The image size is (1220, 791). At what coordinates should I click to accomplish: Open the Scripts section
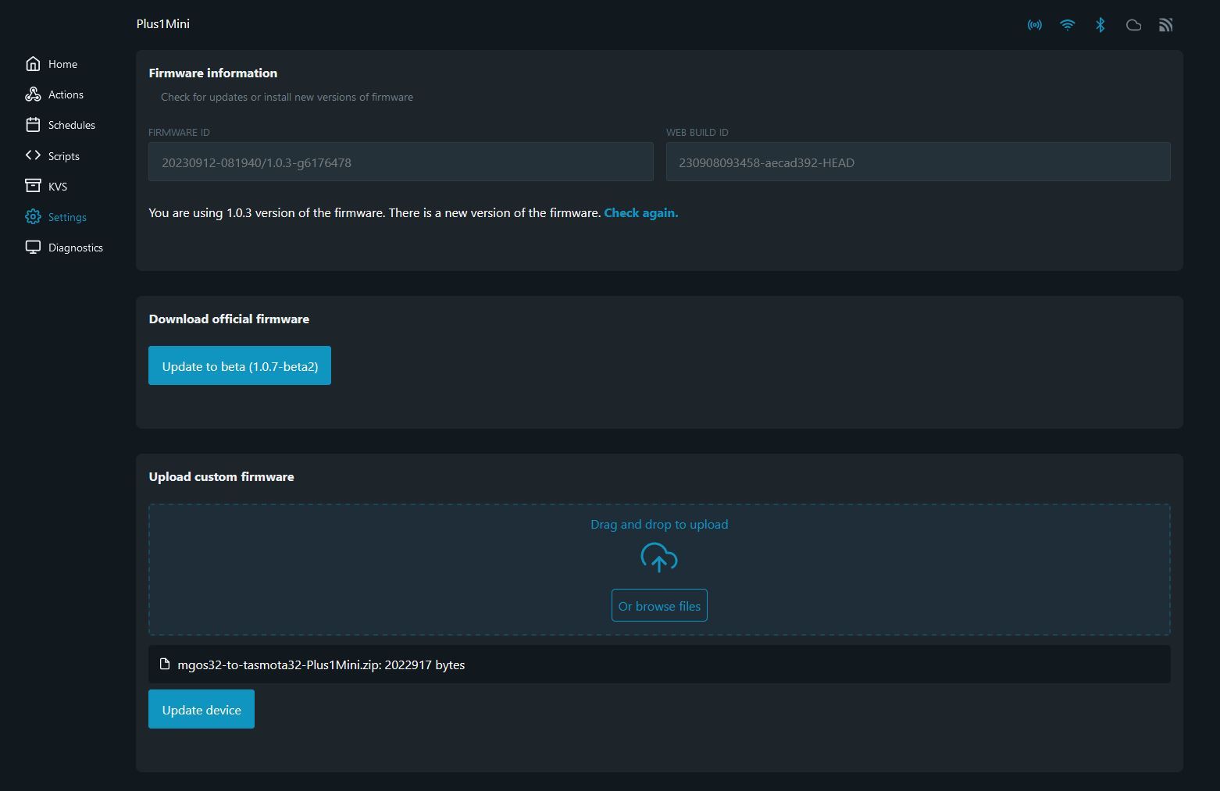click(x=63, y=156)
